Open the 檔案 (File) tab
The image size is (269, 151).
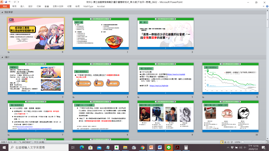click(5, 6)
